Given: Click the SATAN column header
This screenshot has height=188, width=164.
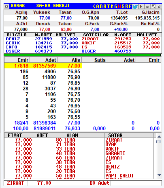Looking at the screenshot, I should click(x=129, y=136).
